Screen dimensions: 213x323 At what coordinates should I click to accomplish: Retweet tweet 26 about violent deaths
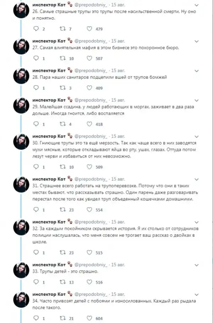tap(62, 29)
